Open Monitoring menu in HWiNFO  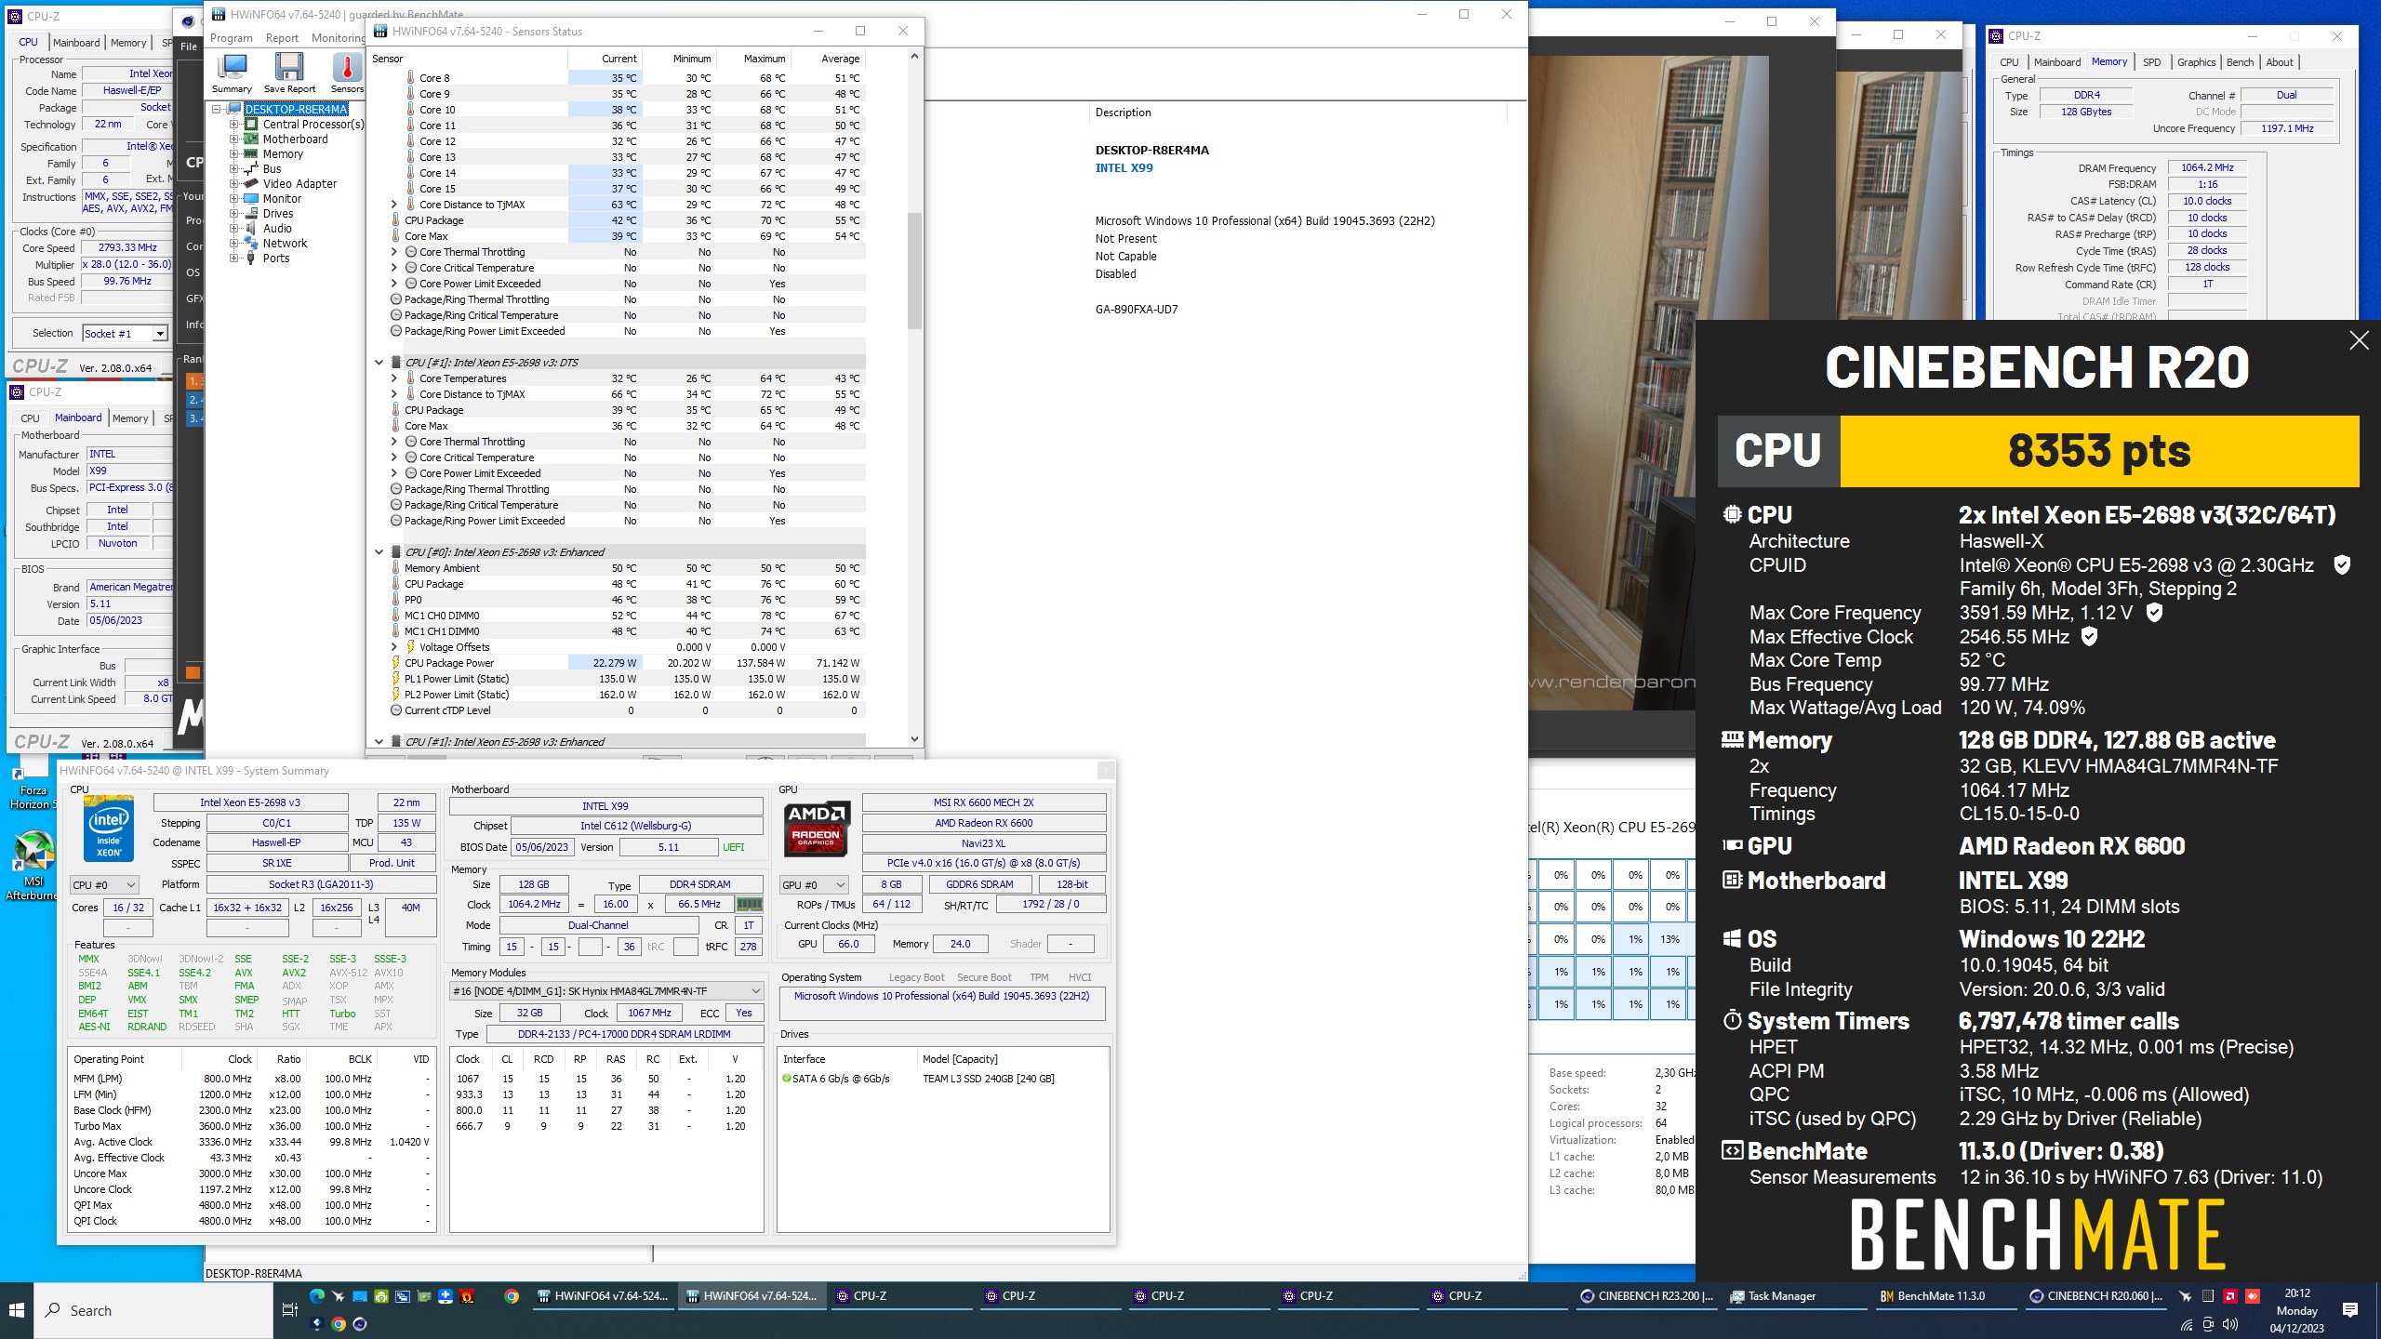[338, 38]
